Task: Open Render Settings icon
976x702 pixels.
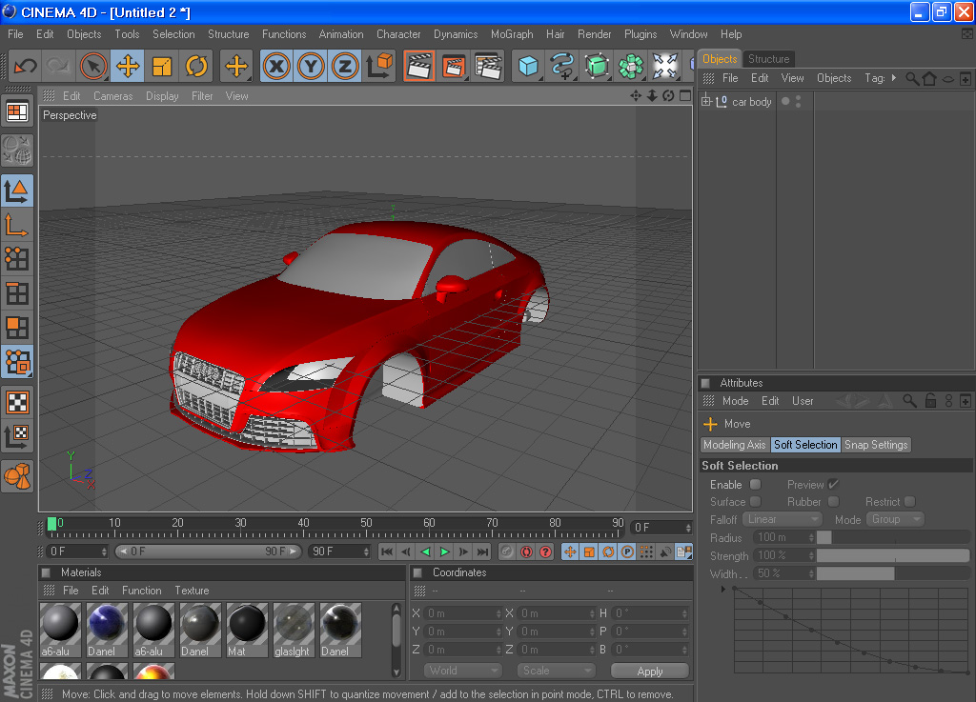Action: [x=488, y=66]
